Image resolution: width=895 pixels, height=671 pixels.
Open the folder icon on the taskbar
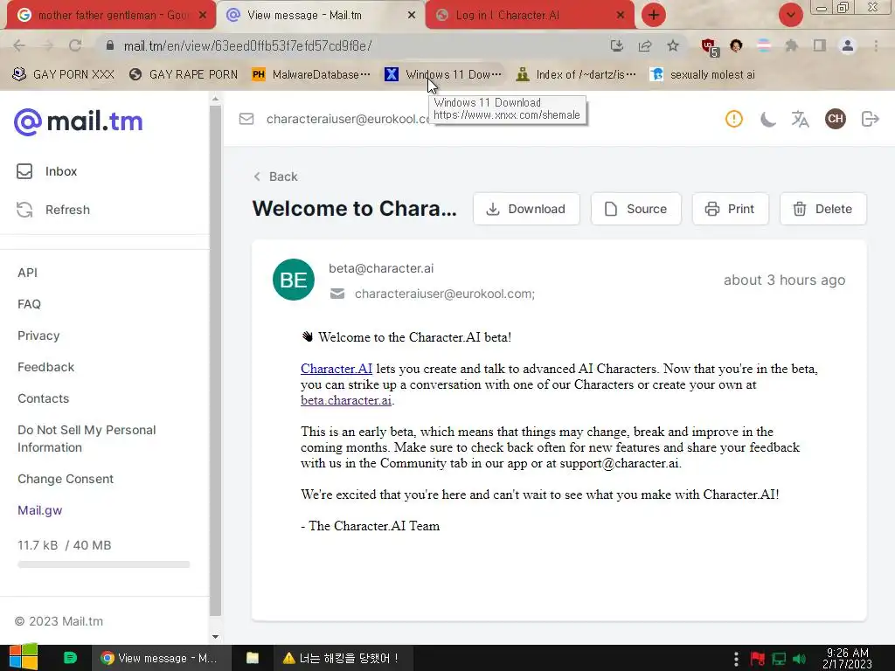pyautogui.click(x=253, y=658)
